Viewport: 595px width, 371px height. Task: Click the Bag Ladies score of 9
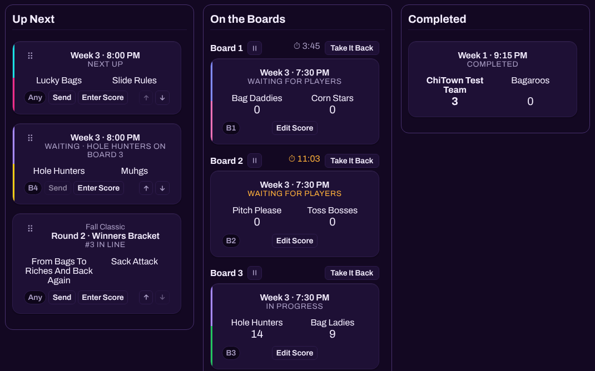[x=333, y=334]
